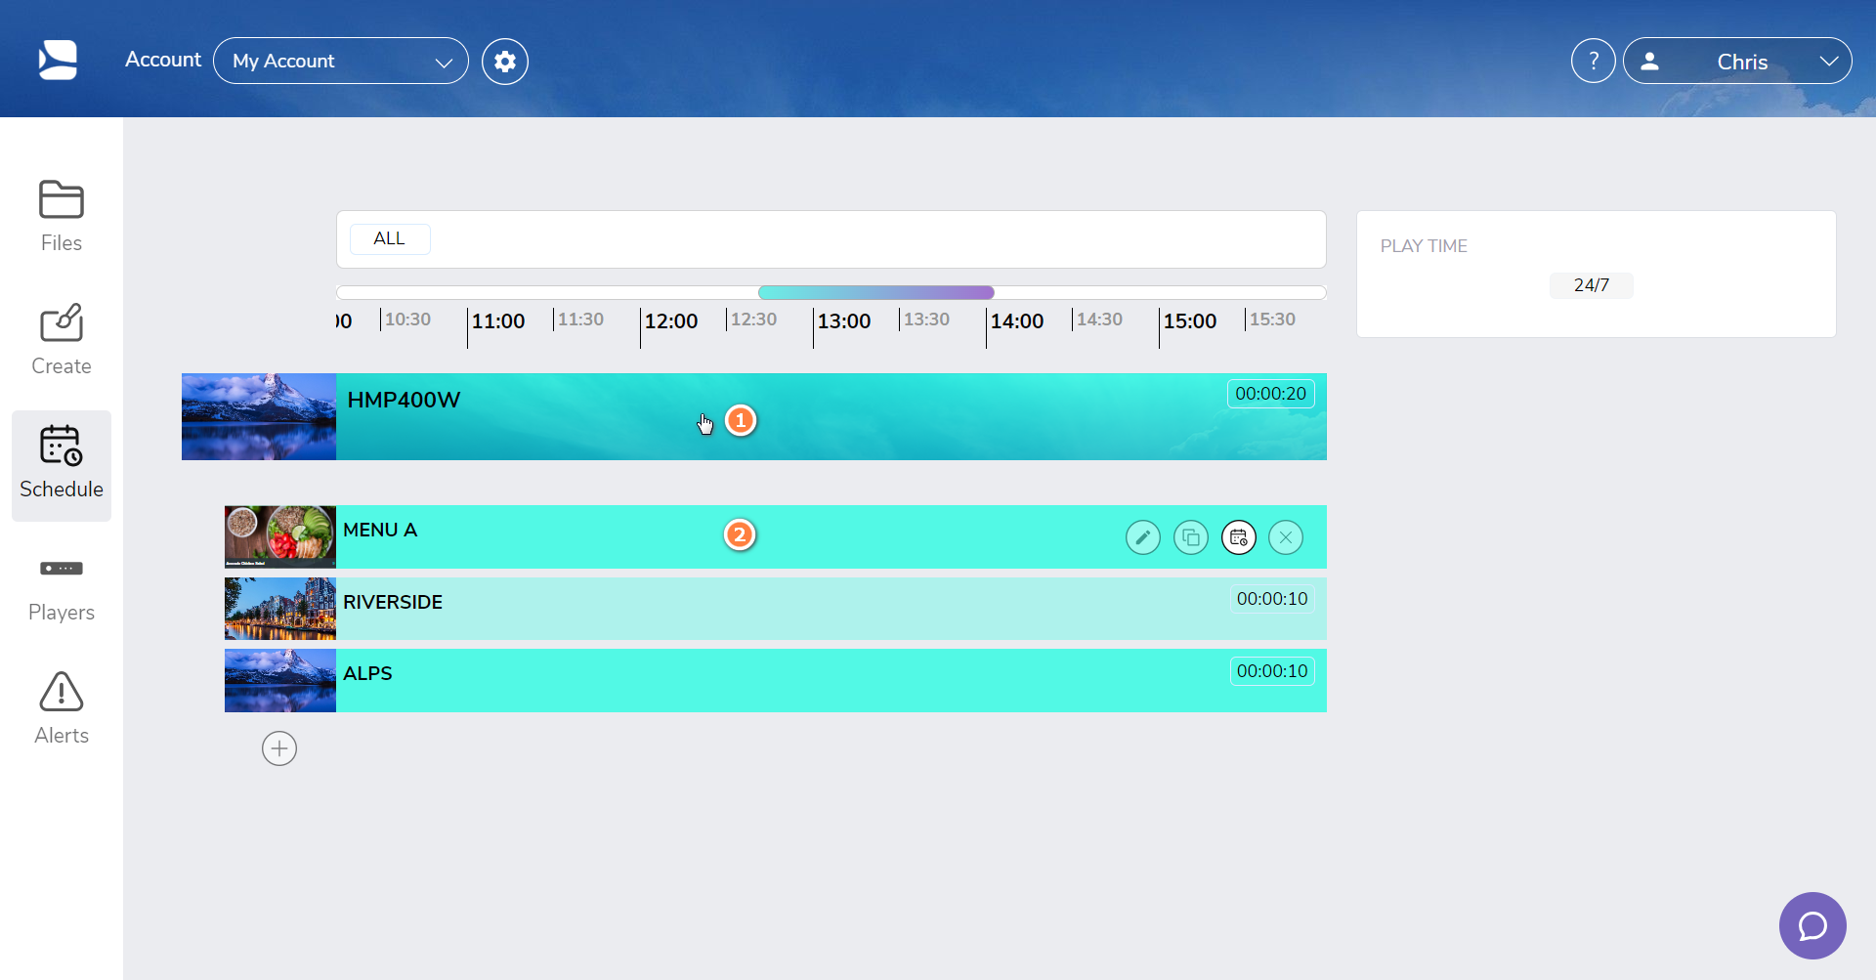Image resolution: width=1876 pixels, height=980 pixels.
Task: Click the Account label in header
Action: 163,60
